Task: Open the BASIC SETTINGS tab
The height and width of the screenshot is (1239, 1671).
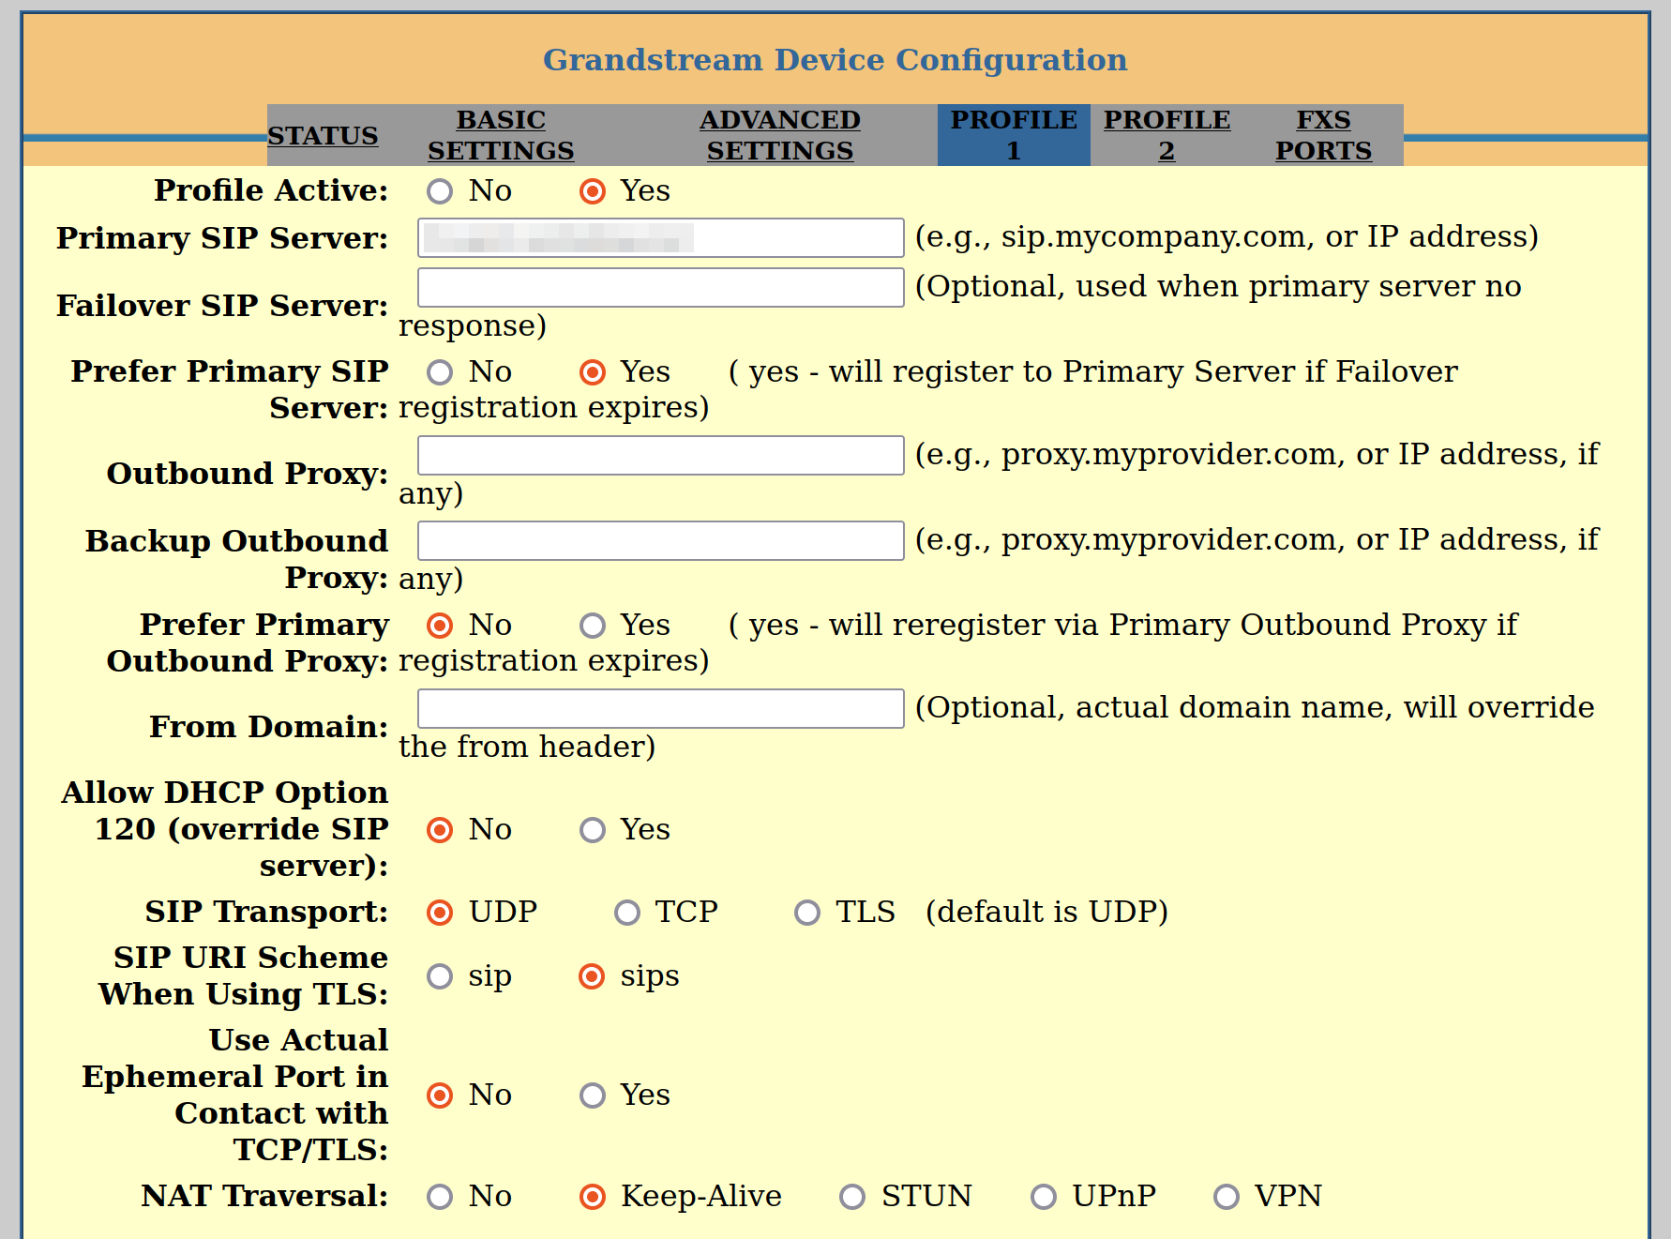Action: coord(500,134)
